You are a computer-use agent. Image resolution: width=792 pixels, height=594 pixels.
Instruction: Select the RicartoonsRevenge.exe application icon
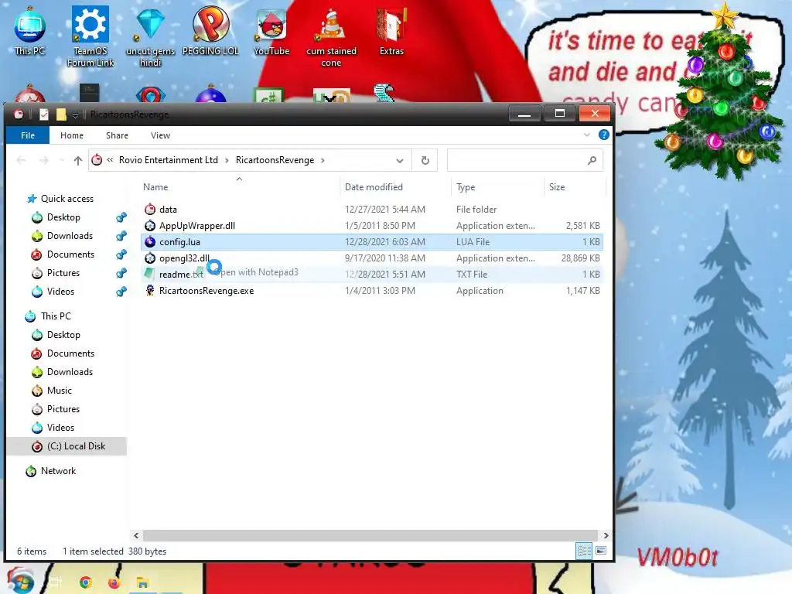(150, 291)
